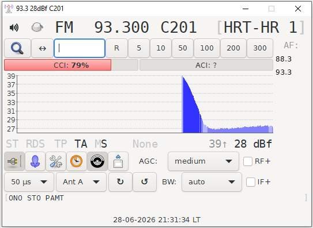Click the ACI ? level bar

(x=206, y=65)
